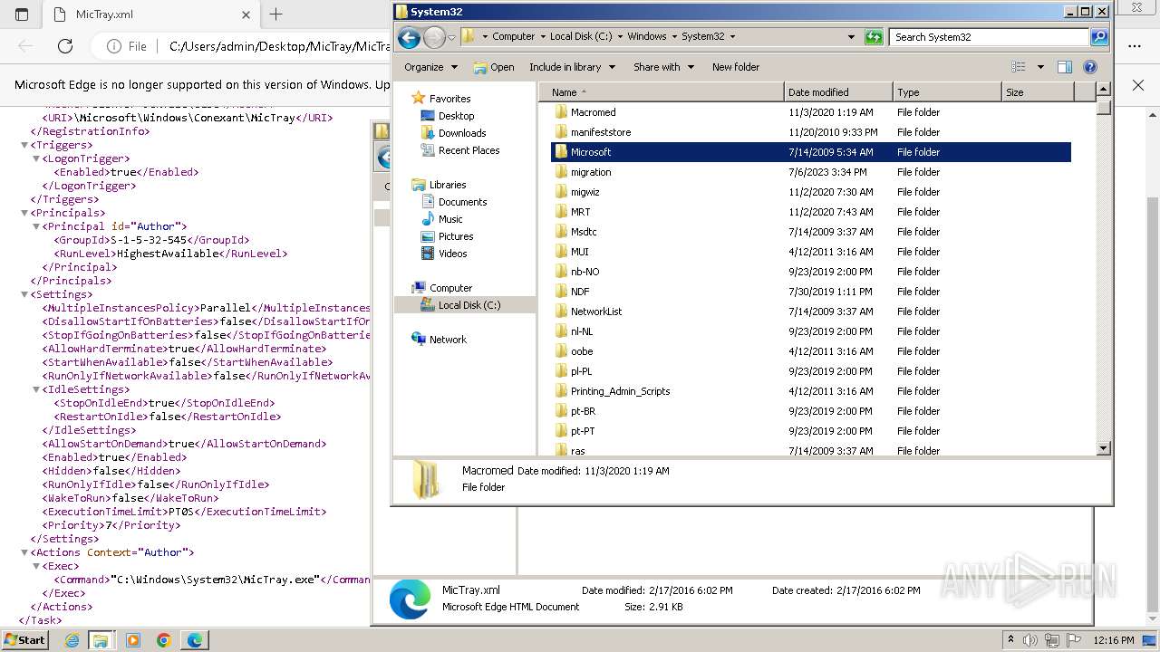Screen dimensions: 1160x652
Task: Toggle the preview pane icon
Action: tap(1065, 67)
